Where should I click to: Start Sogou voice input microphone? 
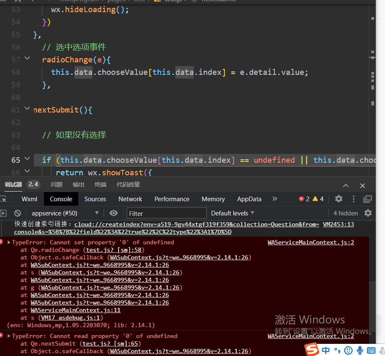point(360,351)
